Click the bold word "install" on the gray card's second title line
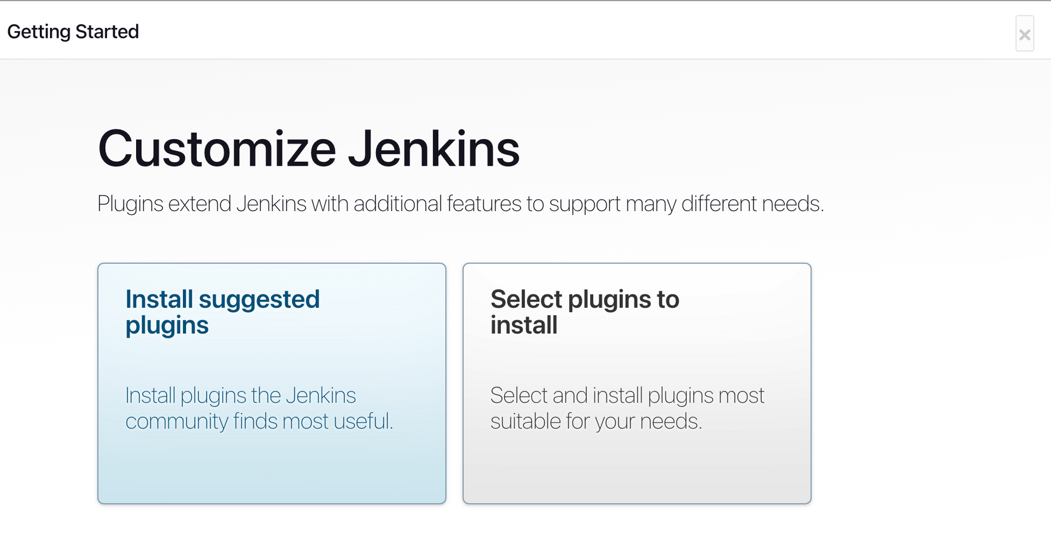This screenshot has width=1051, height=550. (x=524, y=326)
